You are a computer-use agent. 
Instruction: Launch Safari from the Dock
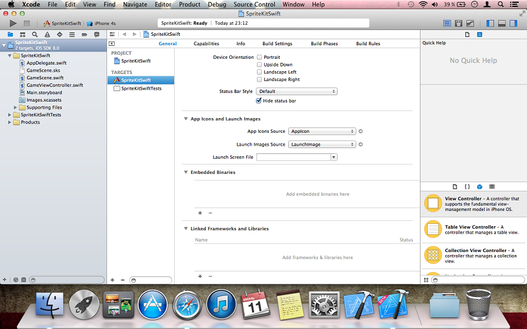[x=187, y=304]
